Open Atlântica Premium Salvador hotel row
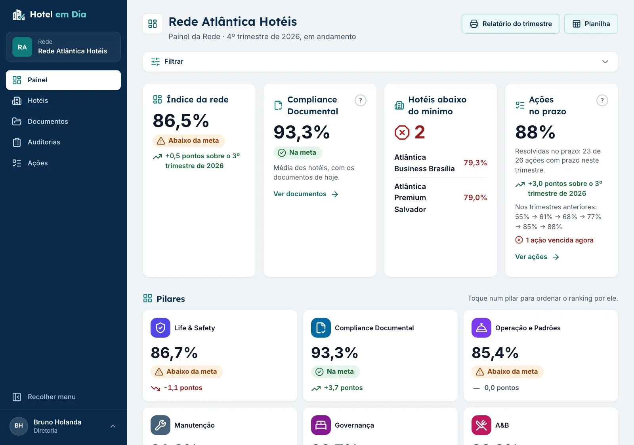Screen dimensions: 634x445 click(441, 198)
